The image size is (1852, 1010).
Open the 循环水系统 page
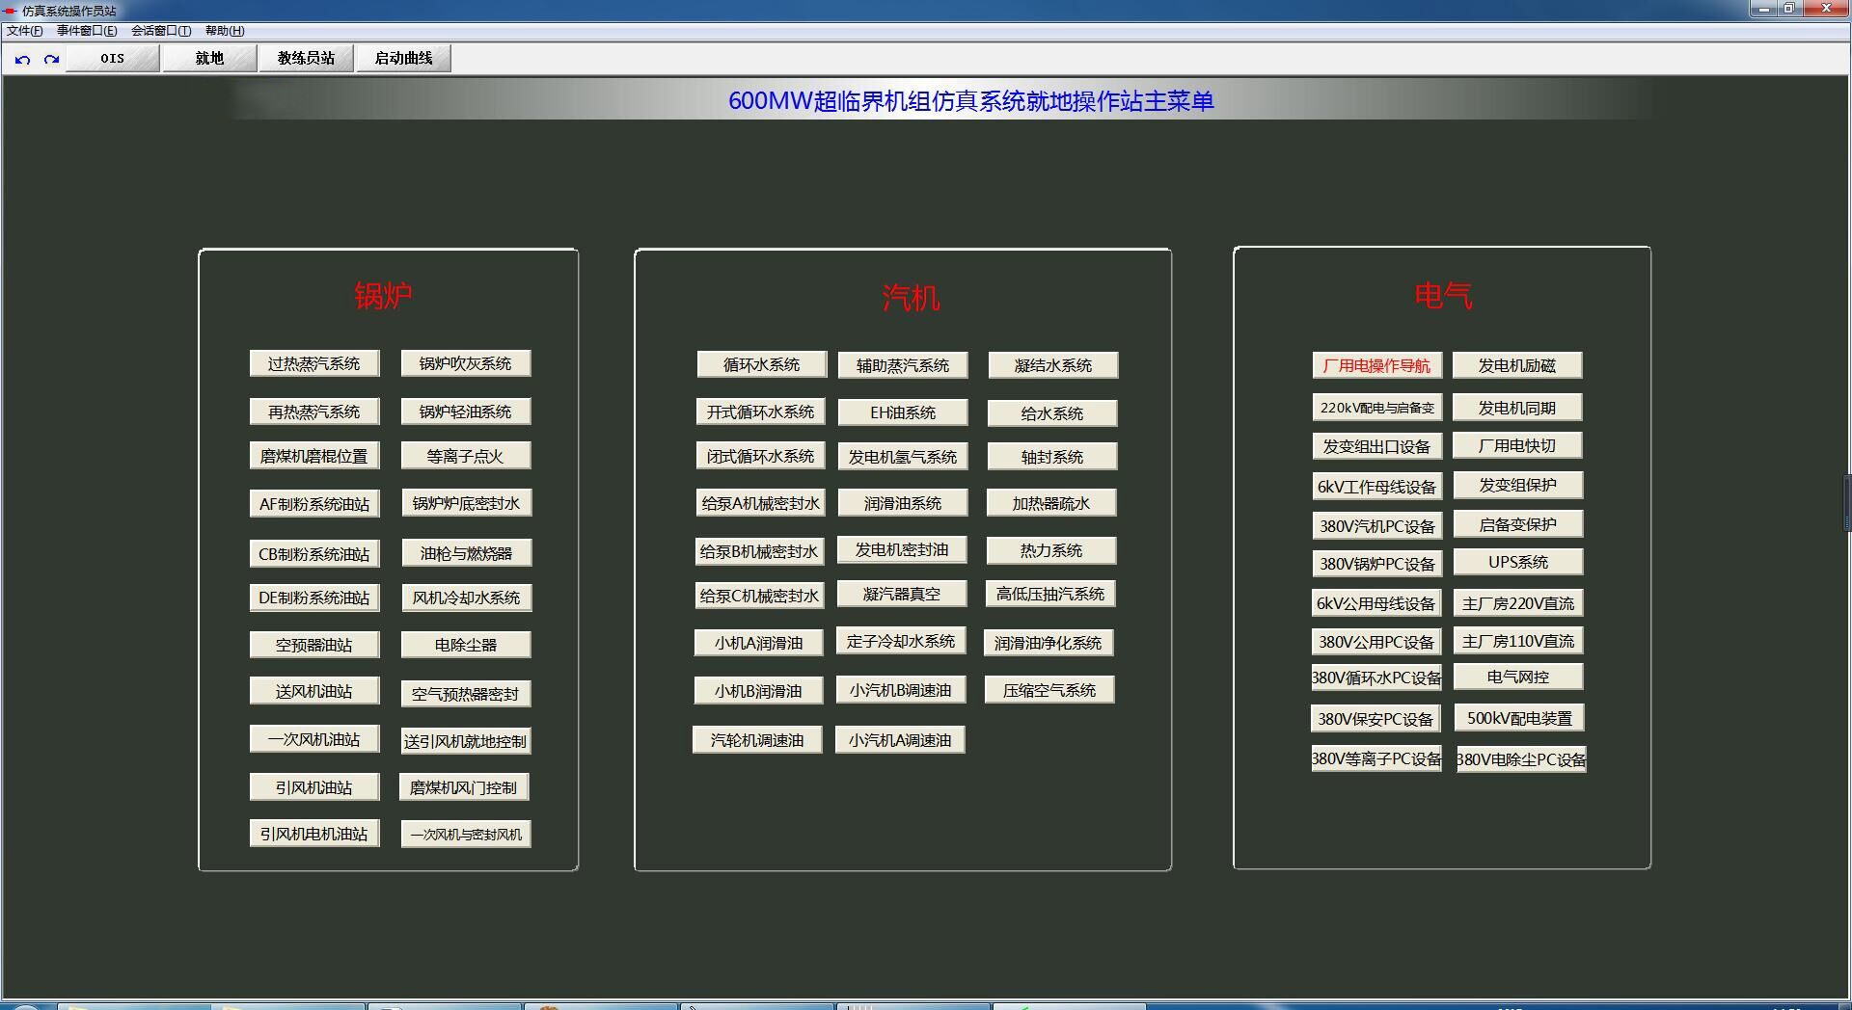761,364
